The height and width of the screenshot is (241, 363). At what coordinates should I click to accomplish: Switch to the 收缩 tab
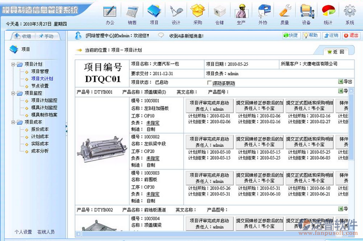[23, 36]
